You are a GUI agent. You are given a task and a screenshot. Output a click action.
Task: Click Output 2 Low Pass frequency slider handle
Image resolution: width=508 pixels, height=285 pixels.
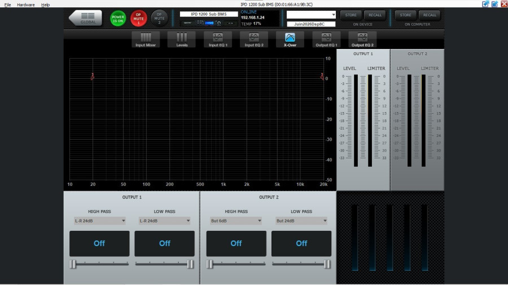[327, 264]
